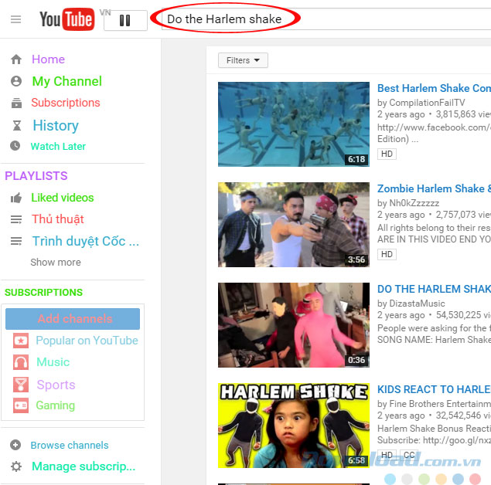The width and height of the screenshot is (491, 485).
Task: Open the swimming pool Harlem Shake thumbnail
Action: pos(294,124)
